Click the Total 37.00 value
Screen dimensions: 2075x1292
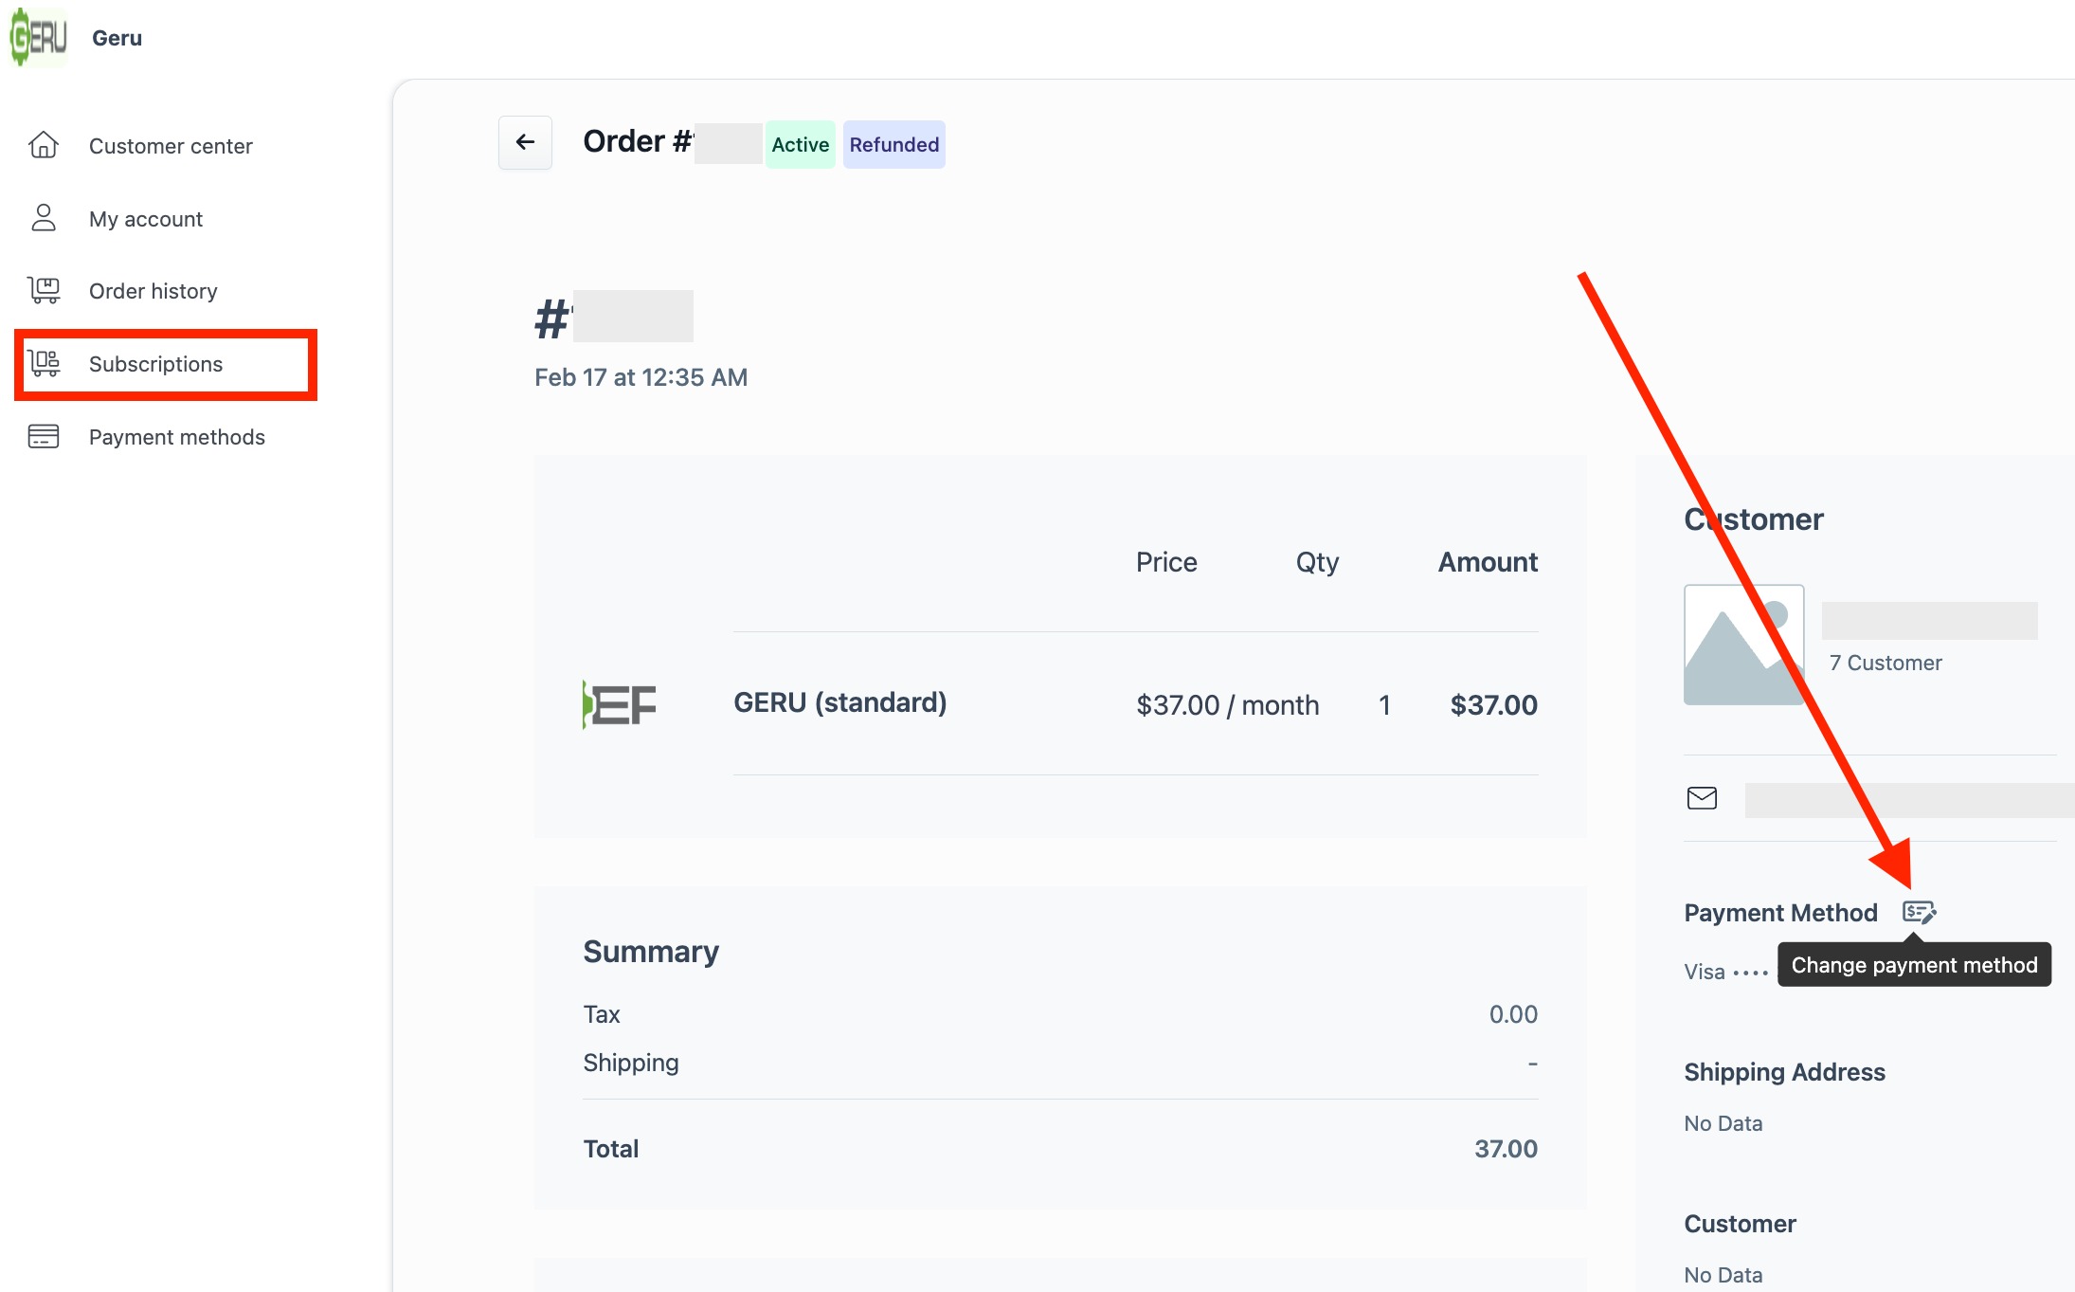(1506, 1149)
